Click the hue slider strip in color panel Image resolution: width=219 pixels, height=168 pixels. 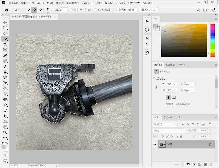coord(212,40)
